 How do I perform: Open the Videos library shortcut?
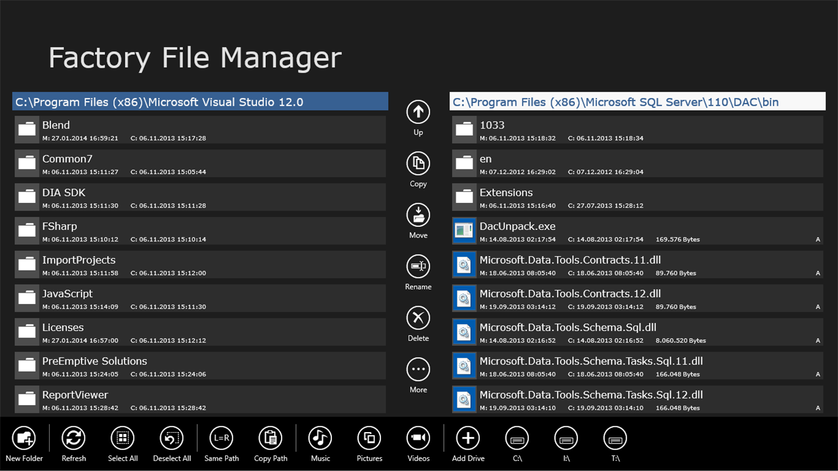tap(418, 438)
